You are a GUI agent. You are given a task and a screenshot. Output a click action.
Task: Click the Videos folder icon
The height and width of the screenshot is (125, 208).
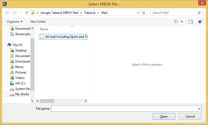(x=12, y=78)
